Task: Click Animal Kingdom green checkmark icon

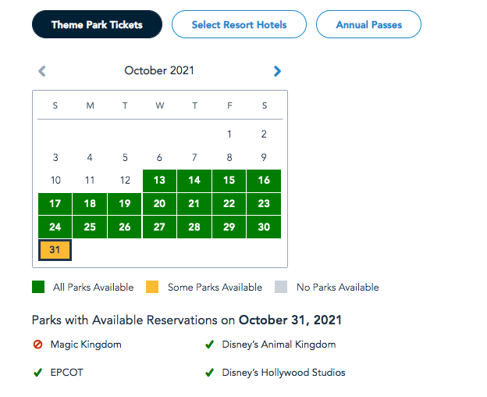Action: point(209,344)
